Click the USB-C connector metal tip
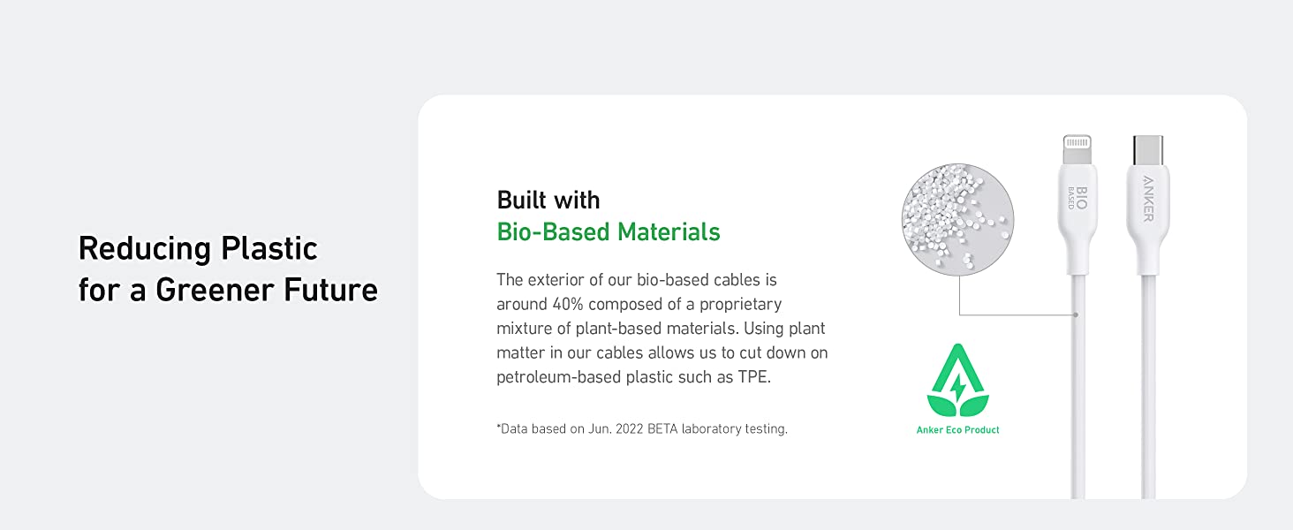The width and height of the screenshot is (1293, 530). click(x=1147, y=149)
